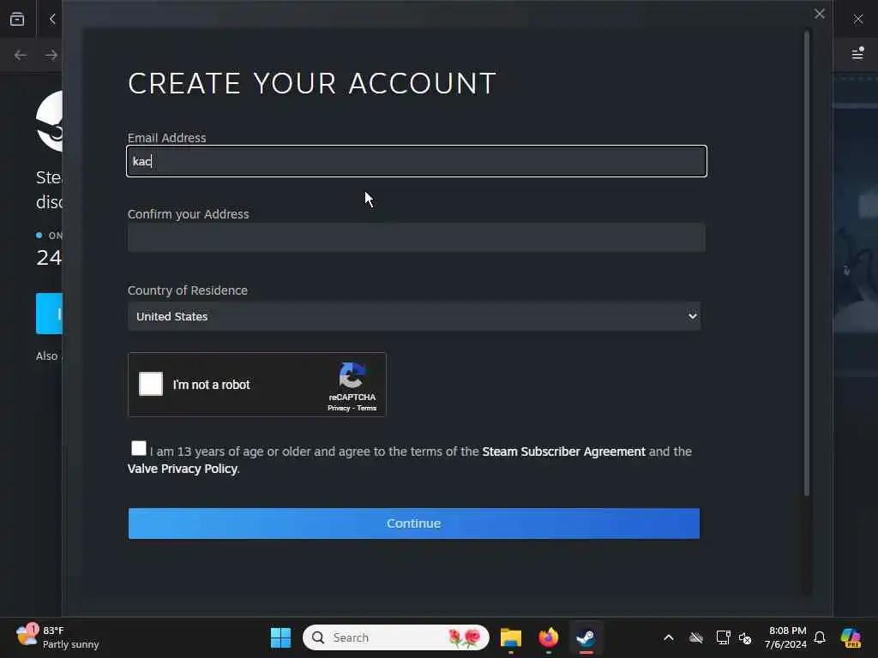Open the Copilot icon in the taskbar
The height and width of the screenshot is (658, 878).
[851, 637]
